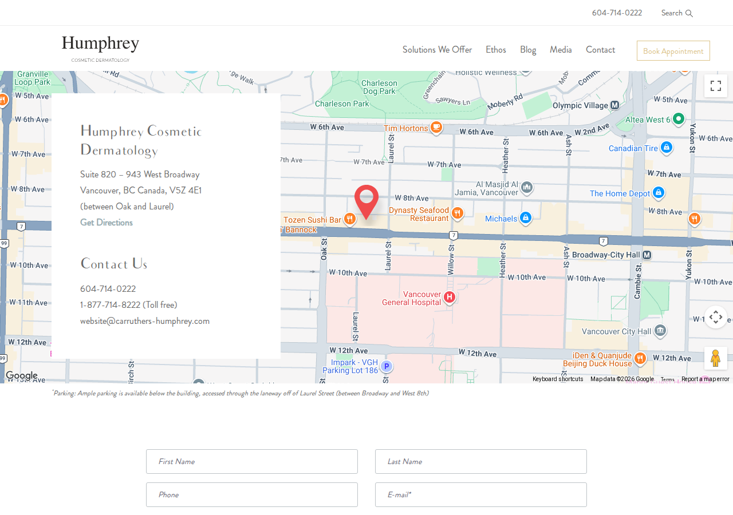This screenshot has height=515, width=733.
Task: Click Vancouver City Hall building icon
Action: (x=660, y=330)
